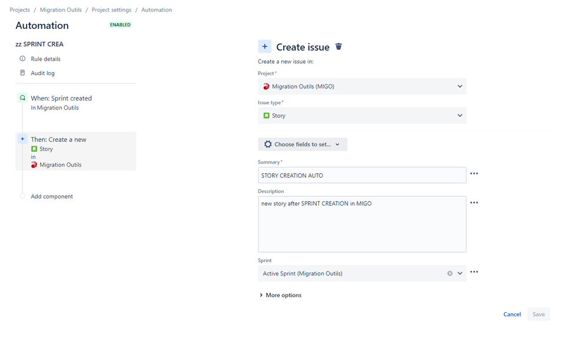Open the Sprint dropdown chevron

(x=460, y=273)
